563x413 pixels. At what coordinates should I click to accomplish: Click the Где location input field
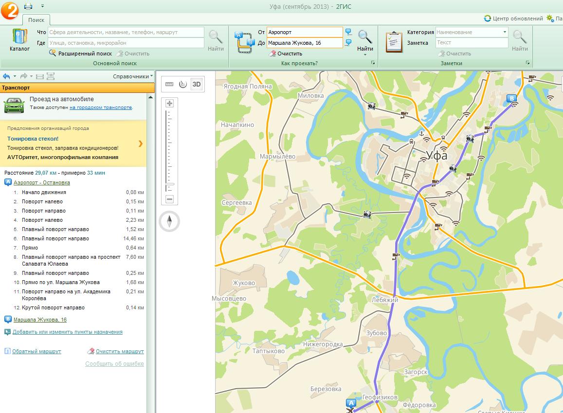[126, 43]
